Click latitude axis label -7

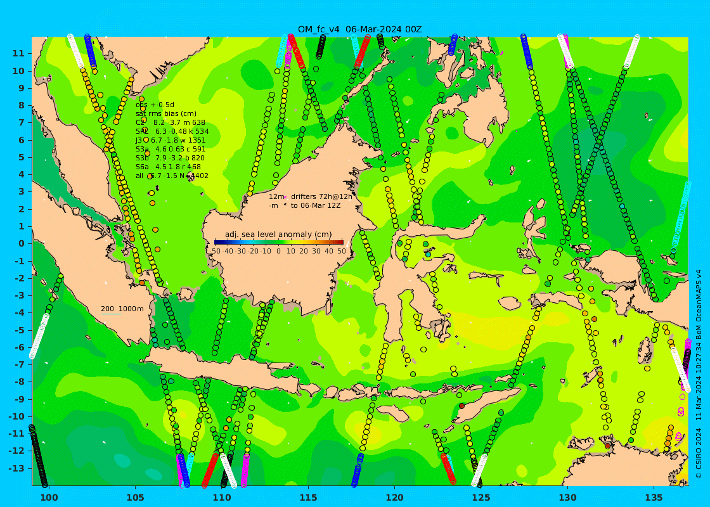coord(20,364)
